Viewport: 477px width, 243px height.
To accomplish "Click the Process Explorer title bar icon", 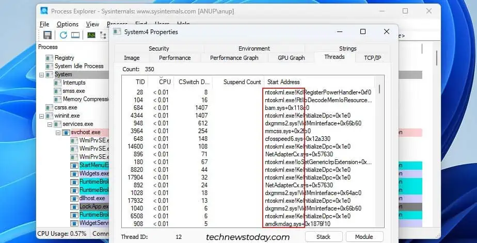I will pos(44,11).
